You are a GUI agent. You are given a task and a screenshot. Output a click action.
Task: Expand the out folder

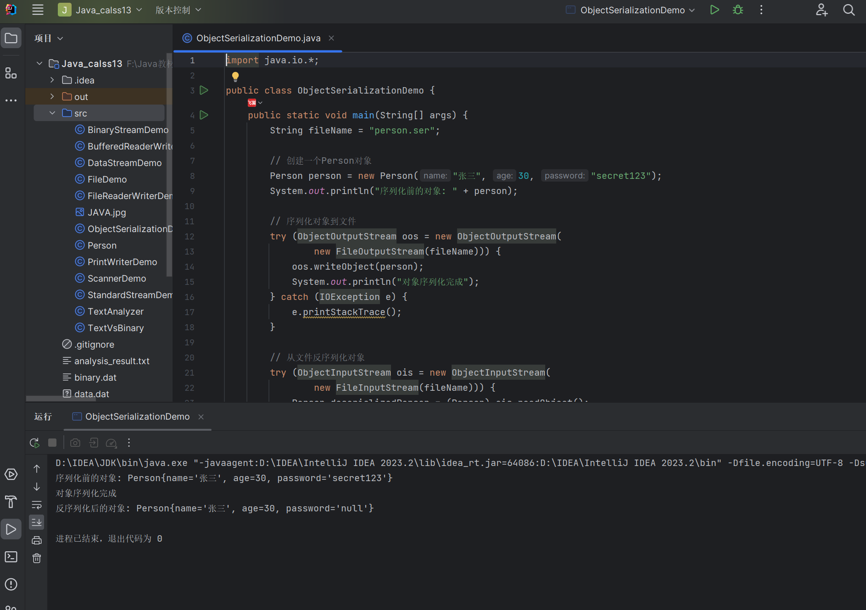52,96
